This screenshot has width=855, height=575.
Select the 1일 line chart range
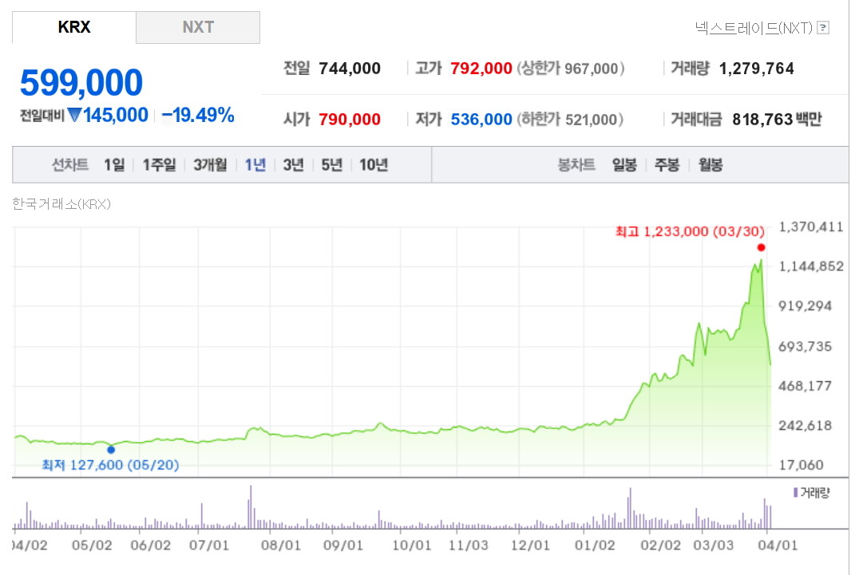point(114,165)
